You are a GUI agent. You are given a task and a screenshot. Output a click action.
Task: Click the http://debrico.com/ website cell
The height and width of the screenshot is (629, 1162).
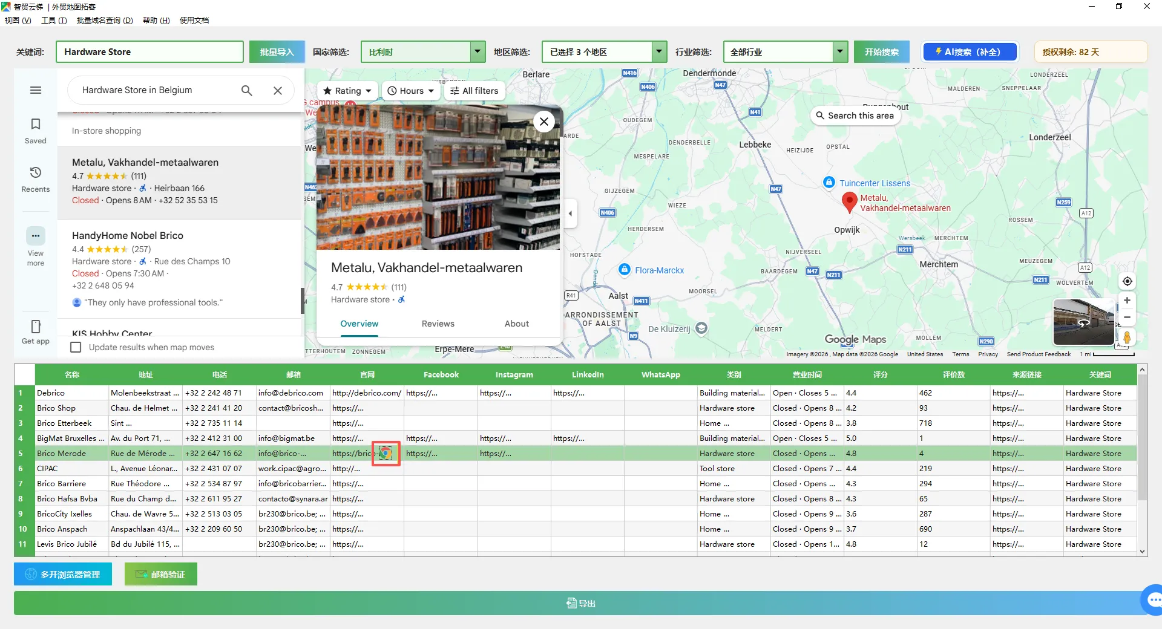click(x=367, y=393)
